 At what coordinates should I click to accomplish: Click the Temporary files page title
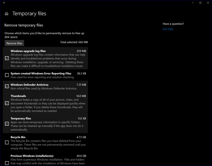pos(29,14)
